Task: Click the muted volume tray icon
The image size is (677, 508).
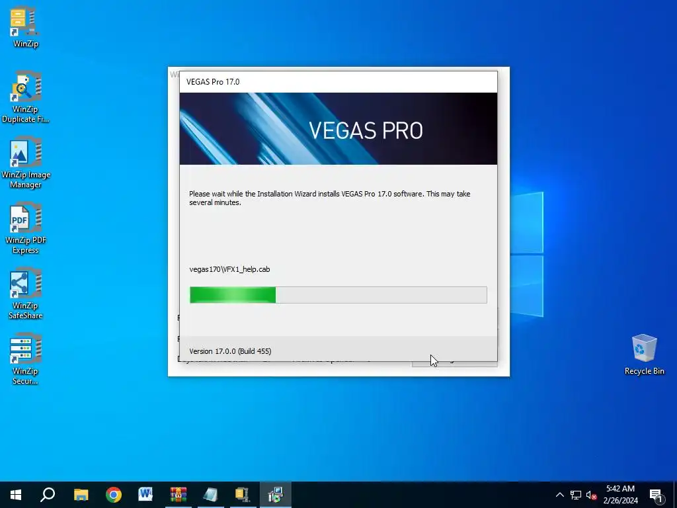Action: click(x=592, y=495)
